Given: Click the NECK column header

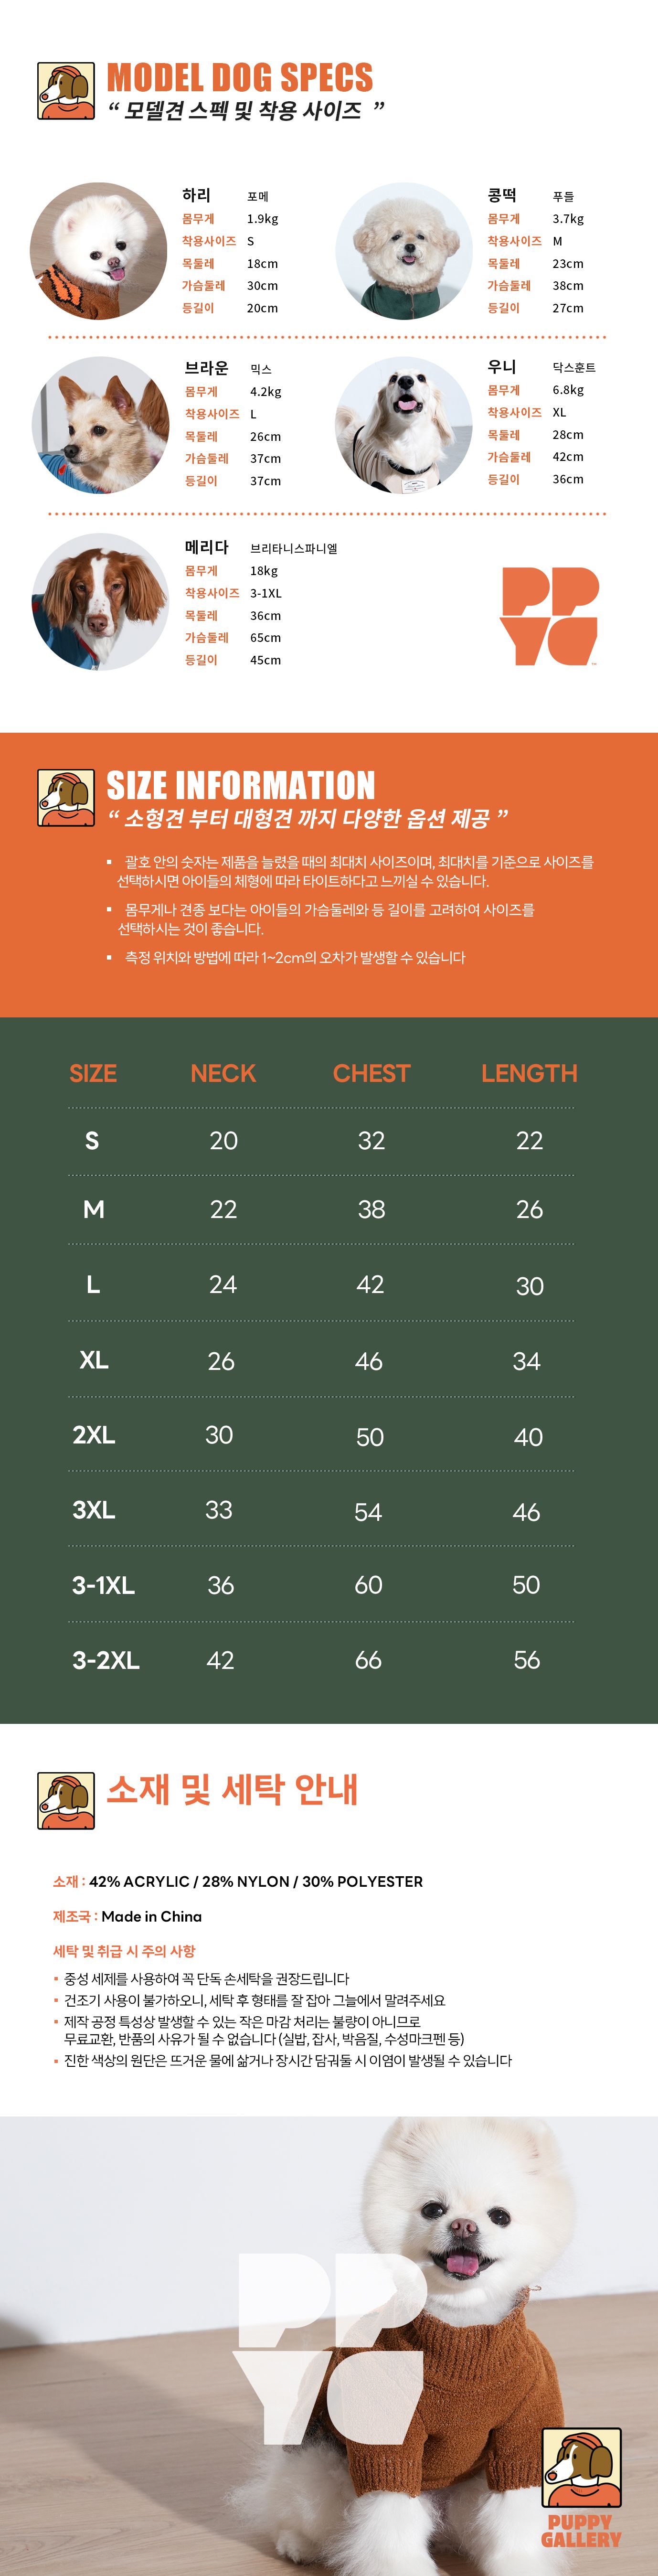Looking at the screenshot, I should coord(223,1073).
